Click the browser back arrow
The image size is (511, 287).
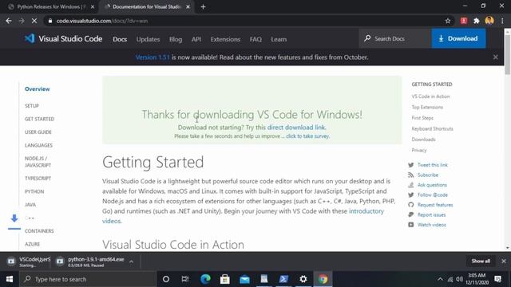9,21
